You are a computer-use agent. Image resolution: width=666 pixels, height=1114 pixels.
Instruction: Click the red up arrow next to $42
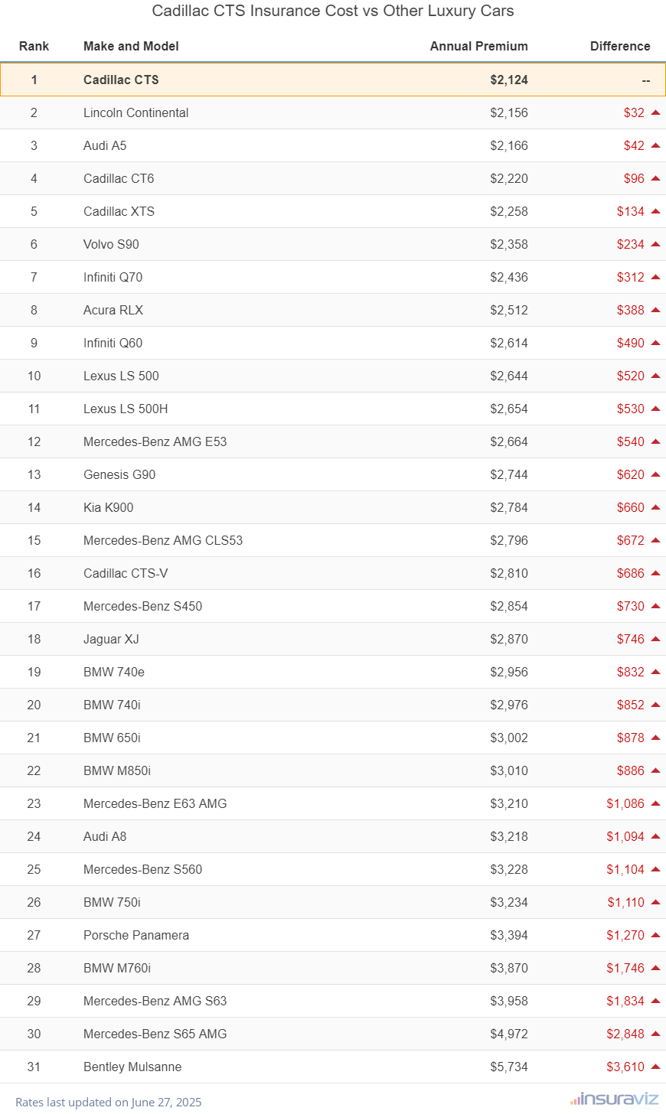[x=655, y=145]
